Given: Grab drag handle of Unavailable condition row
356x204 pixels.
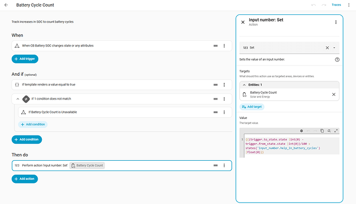Looking at the screenshot, I should coord(216,112).
